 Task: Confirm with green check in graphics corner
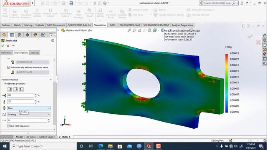(x=250, y=36)
